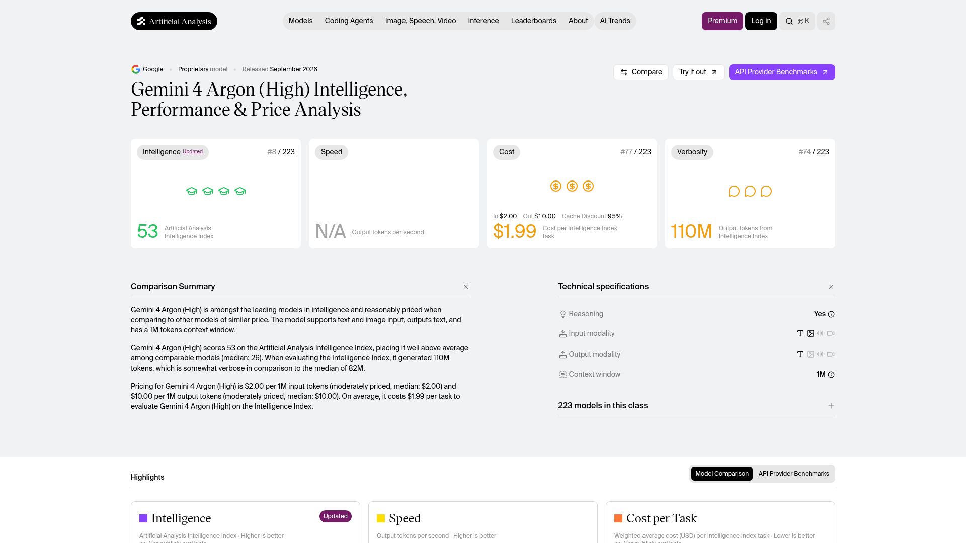Image resolution: width=966 pixels, height=543 pixels.
Task: Click the Artificial Analysis logo
Action: [174, 21]
